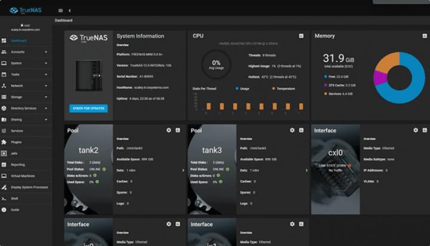The width and height of the screenshot is (430, 246).
Task: Open cxl0 interface settings gear
Action: (x=416, y=130)
